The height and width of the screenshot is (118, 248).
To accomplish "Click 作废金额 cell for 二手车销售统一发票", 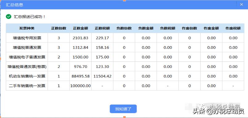I will coord(211,86).
